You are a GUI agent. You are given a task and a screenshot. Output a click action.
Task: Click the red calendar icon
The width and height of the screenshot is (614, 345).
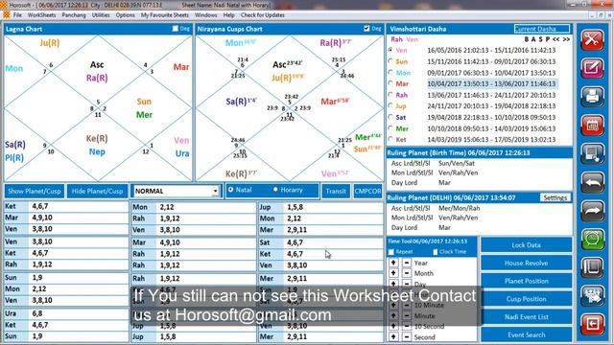(592, 126)
